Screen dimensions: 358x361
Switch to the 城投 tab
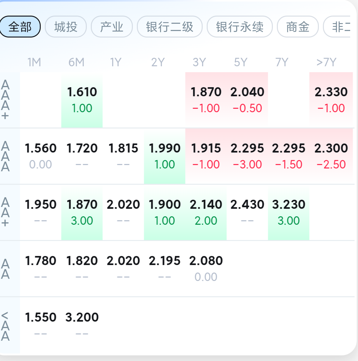66,27
